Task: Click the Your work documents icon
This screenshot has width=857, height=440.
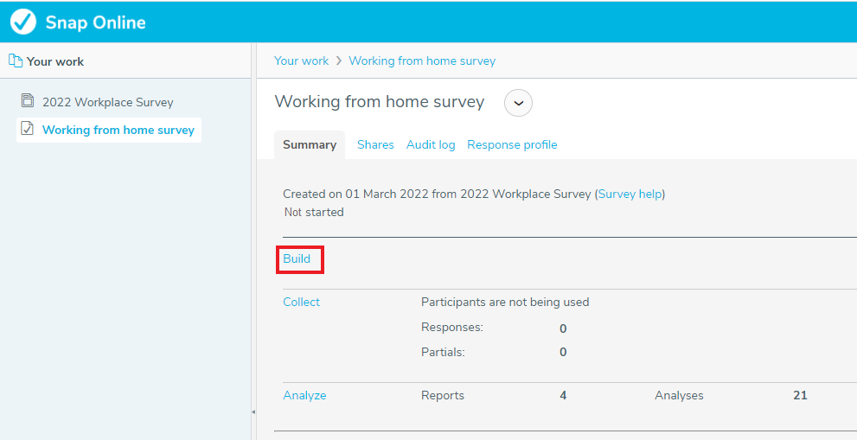Action: [x=16, y=61]
